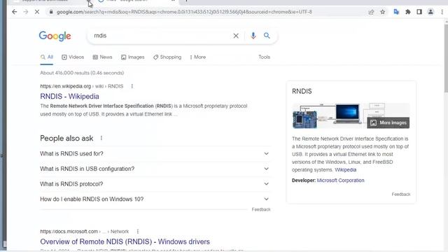Switch to the Videos tab
Image resolution: width=448 pixels, height=252 pixels.
pyautogui.click(x=73, y=57)
